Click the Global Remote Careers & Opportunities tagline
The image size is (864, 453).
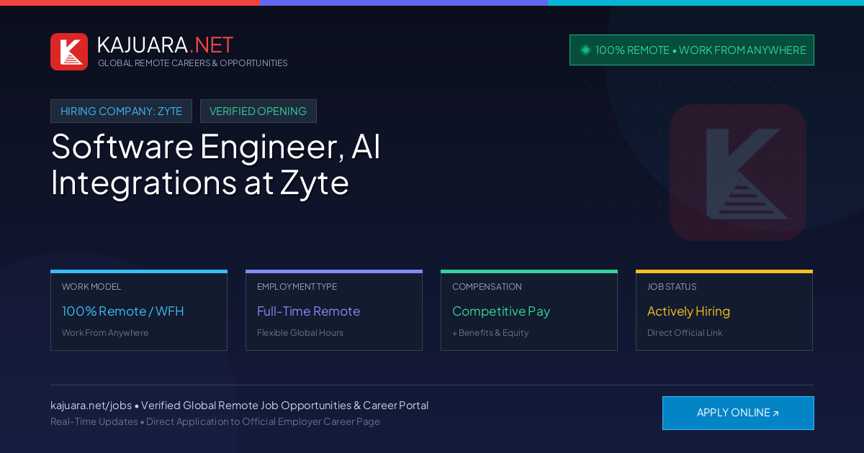click(193, 63)
